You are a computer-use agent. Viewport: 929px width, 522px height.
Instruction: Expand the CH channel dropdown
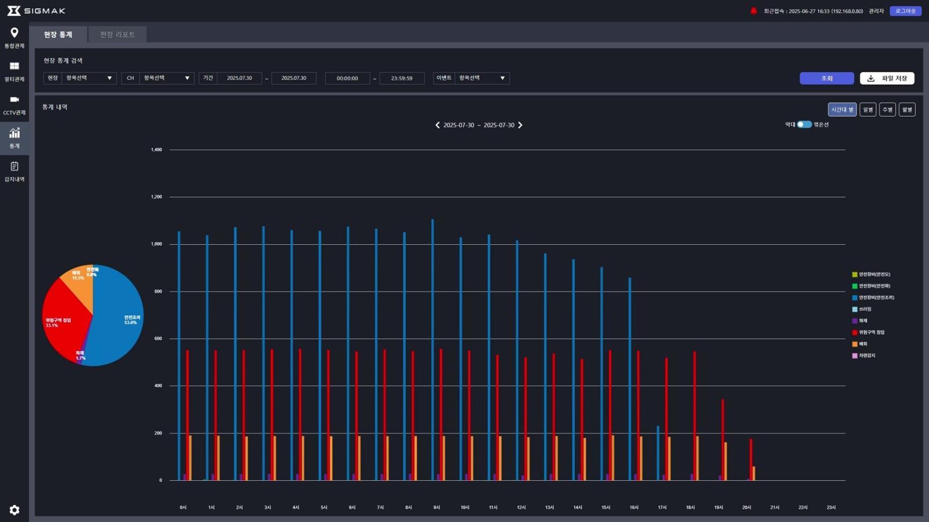pyautogui.click(x=167, y=78)
